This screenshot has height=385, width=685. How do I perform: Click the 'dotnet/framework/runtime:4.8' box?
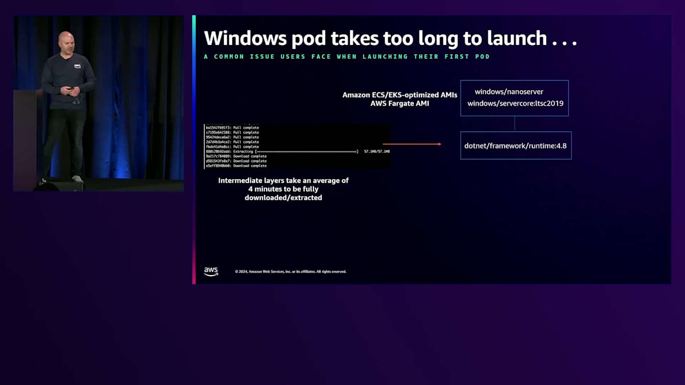(x=515, y=146)
